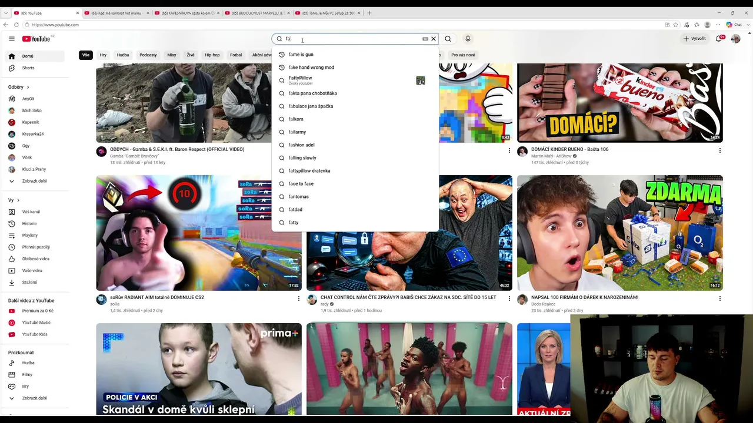Browse Hry under Prozkoumat
This screenshot has width=753, height=423.
35,387
